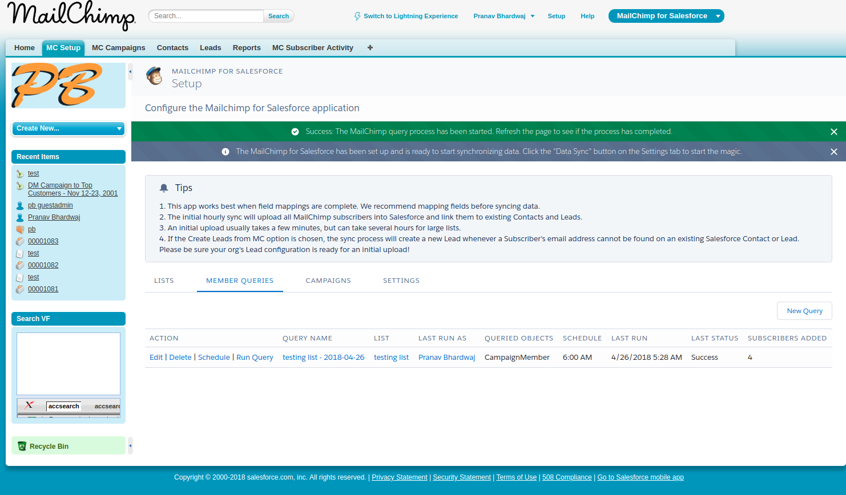The height and width of the screenshot is (495, 846).
Task: Click the orange folder icon beside pb
Action: (20, 230)
